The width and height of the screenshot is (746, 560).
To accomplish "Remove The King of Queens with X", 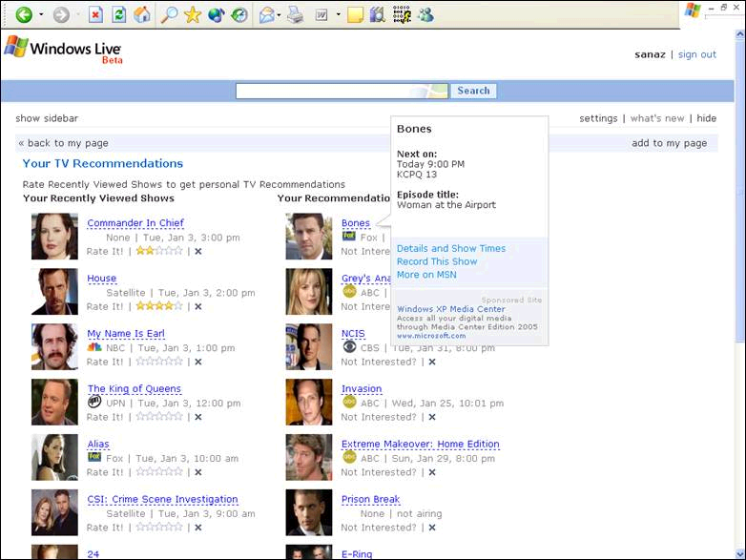I will click(197, 417).
